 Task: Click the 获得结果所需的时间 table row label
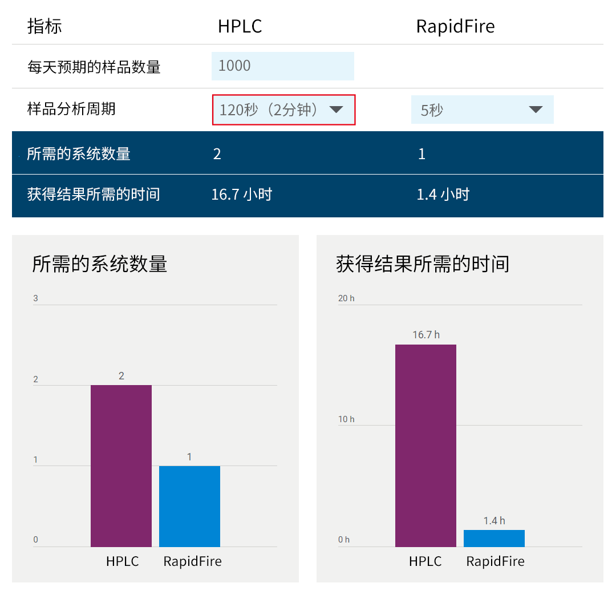point(94,194)
